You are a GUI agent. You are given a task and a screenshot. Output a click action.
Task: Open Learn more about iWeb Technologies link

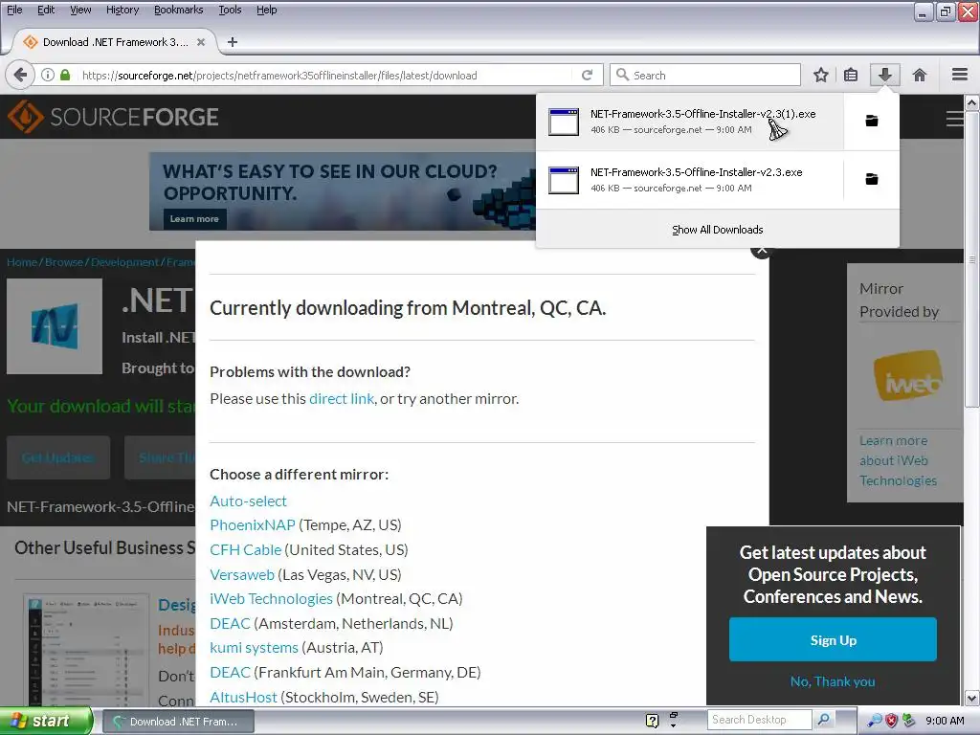click(x=898, y=460)
